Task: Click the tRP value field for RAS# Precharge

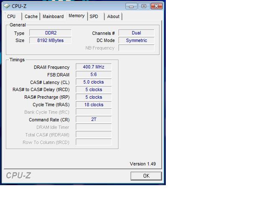Action: tap(94, 97)
